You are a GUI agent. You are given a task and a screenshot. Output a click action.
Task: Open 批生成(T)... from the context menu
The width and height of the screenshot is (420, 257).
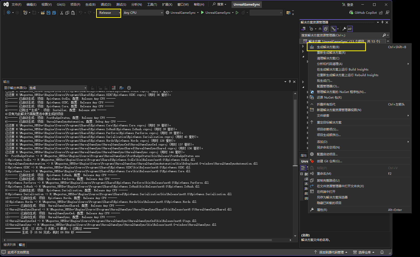point(360,81)
